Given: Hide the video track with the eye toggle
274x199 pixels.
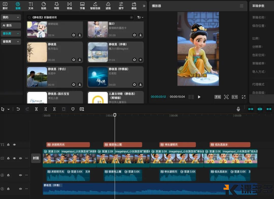Looking at the screenshot, I should (14, 158).
